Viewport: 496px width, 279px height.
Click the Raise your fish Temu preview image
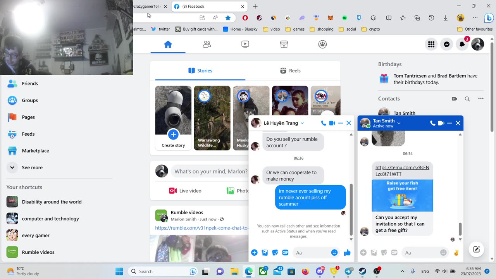(x=402, y=195)
